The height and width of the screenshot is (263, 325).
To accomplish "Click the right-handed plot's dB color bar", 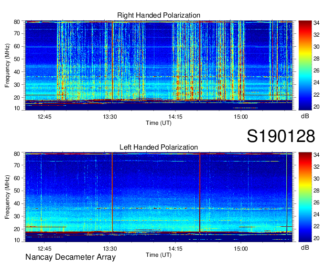I will 305,65.
